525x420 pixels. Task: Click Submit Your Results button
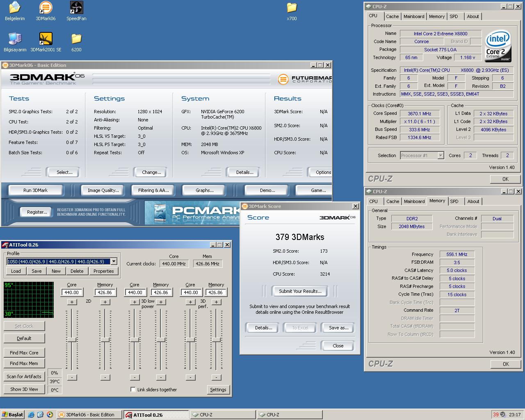(300, 291)
